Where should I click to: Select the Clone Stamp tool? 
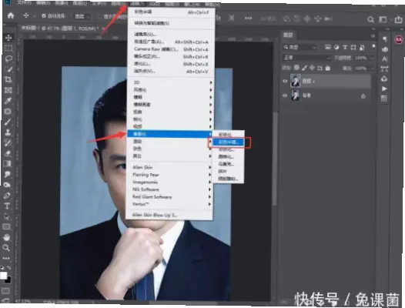(x=8, y=132)
